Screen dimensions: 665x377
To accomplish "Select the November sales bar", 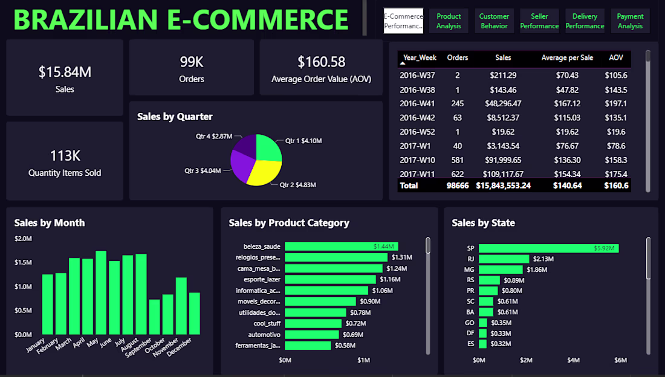I will coord(181,306).
